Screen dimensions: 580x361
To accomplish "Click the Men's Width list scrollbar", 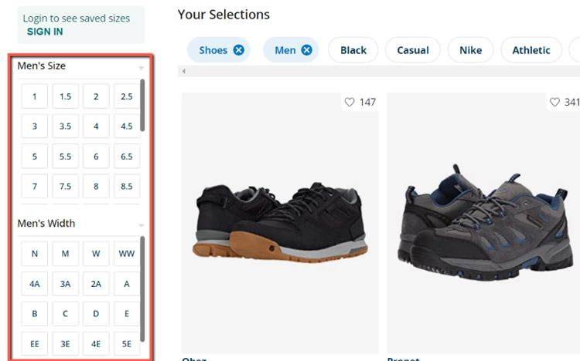I will tap(143, 285).
